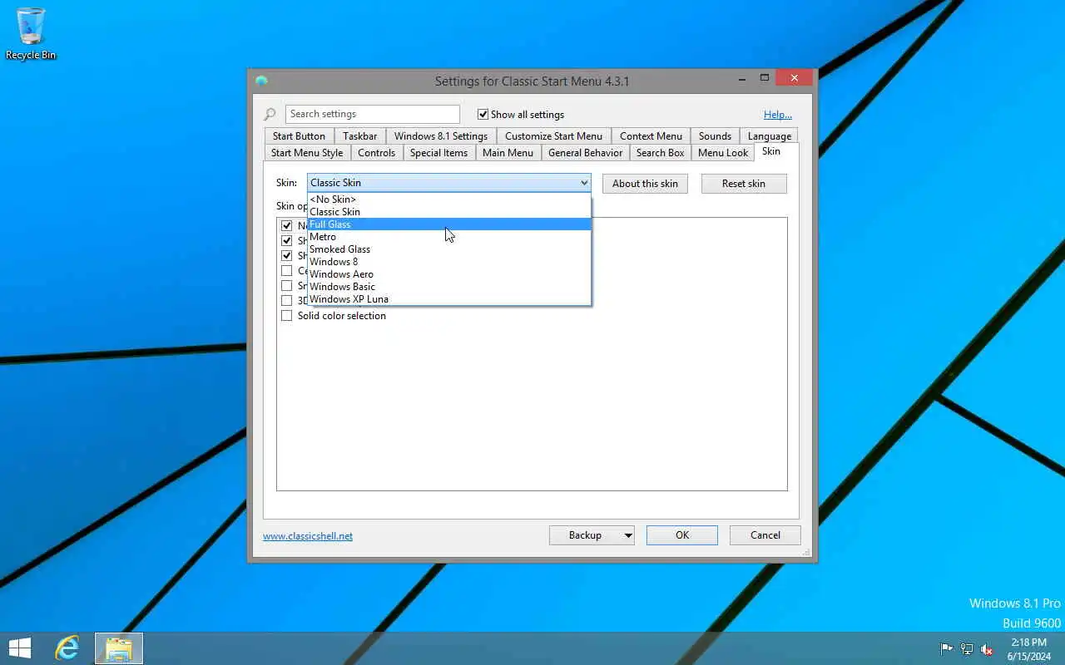
Task: Open the Recycle Bin desktop icon
Action: 31,34
